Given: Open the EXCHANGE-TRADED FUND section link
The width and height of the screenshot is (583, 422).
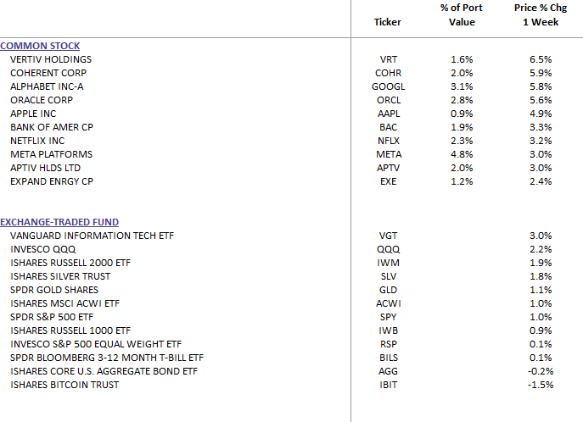Looking at the screenshot, I should [59, 222].
